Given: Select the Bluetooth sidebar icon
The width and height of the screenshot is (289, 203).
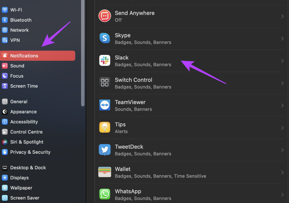Looking at the screenshot, I should (5, 20).
